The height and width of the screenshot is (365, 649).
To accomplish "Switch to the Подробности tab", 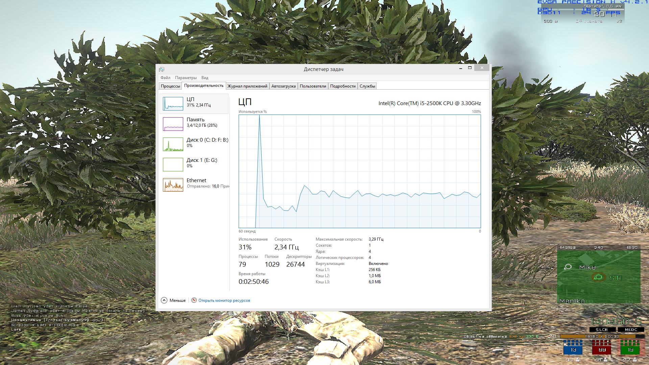I will (343, 86).
